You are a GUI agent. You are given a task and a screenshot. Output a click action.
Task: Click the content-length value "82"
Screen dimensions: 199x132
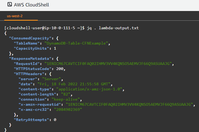point(66,94)
